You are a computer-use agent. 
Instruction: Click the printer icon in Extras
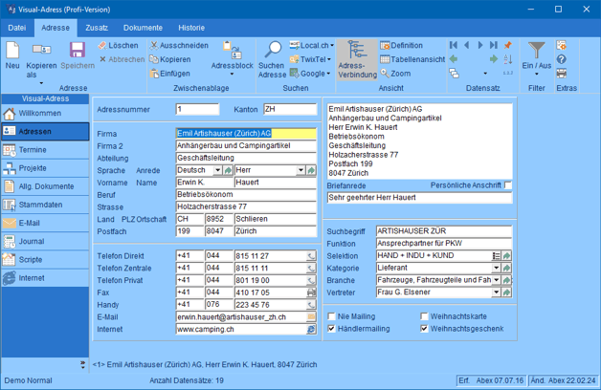pos(562,73)
